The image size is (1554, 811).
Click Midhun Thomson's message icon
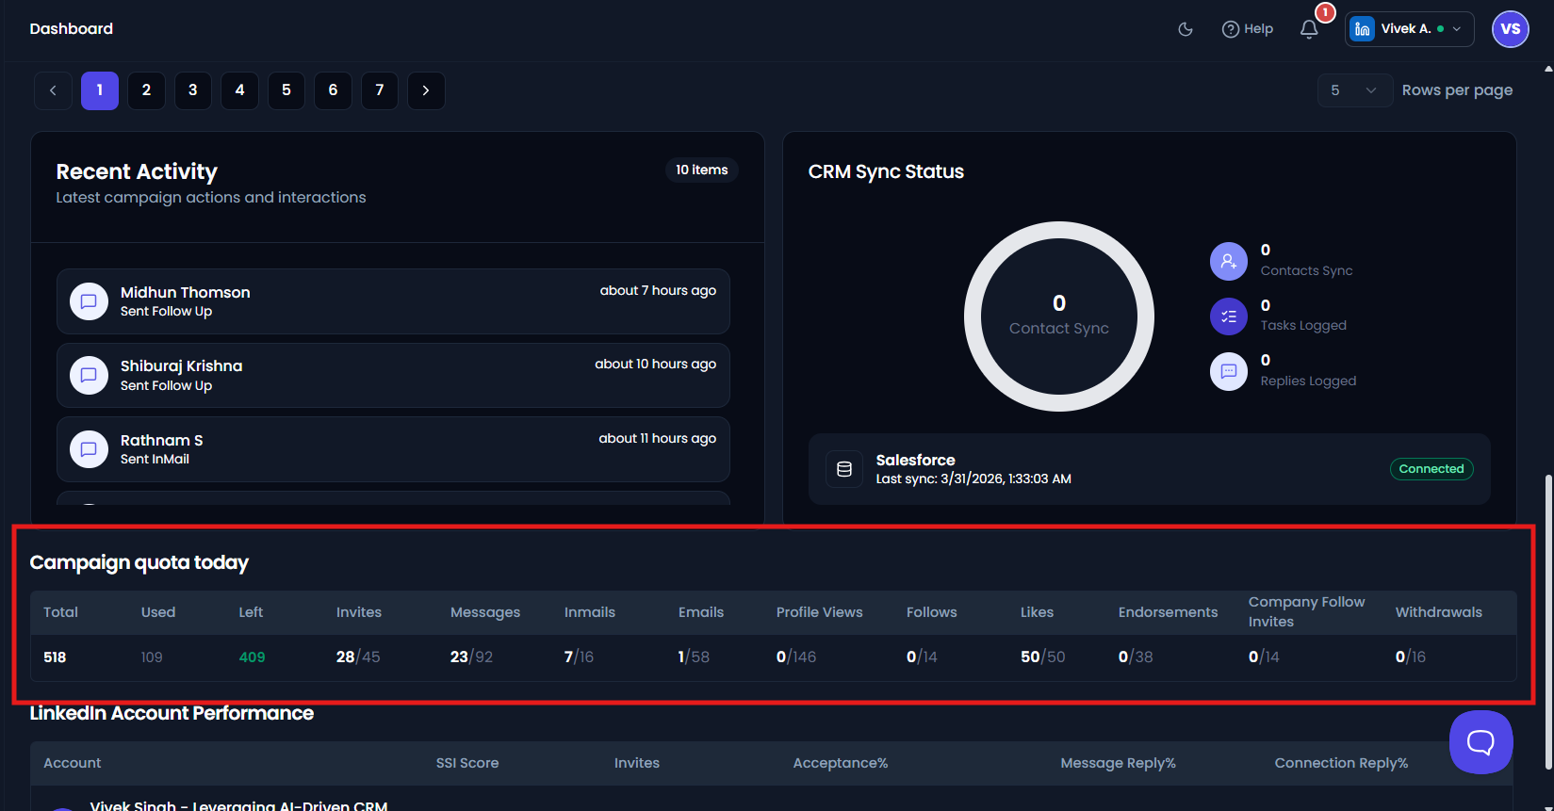tap(89, 301)
